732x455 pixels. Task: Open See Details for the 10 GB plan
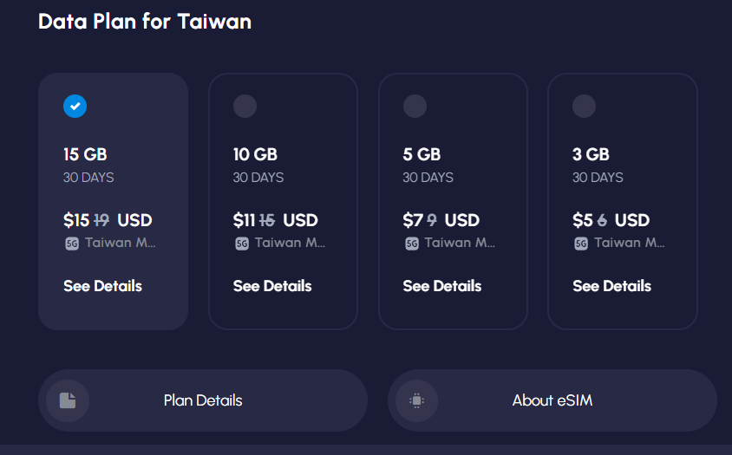272,286
